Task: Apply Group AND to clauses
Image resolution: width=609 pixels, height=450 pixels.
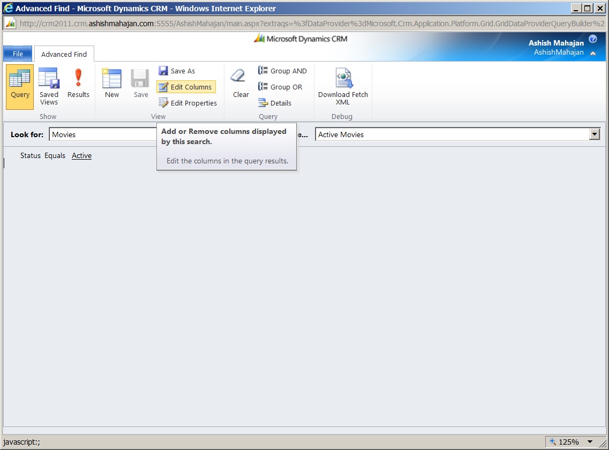Action: [x=283, y=71]
